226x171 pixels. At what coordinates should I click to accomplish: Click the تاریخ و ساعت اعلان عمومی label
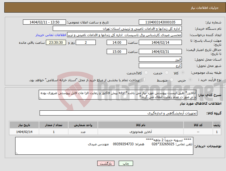88,22
